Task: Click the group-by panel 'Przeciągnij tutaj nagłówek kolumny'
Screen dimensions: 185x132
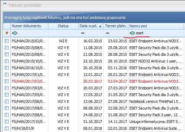Action: point(94,17)
